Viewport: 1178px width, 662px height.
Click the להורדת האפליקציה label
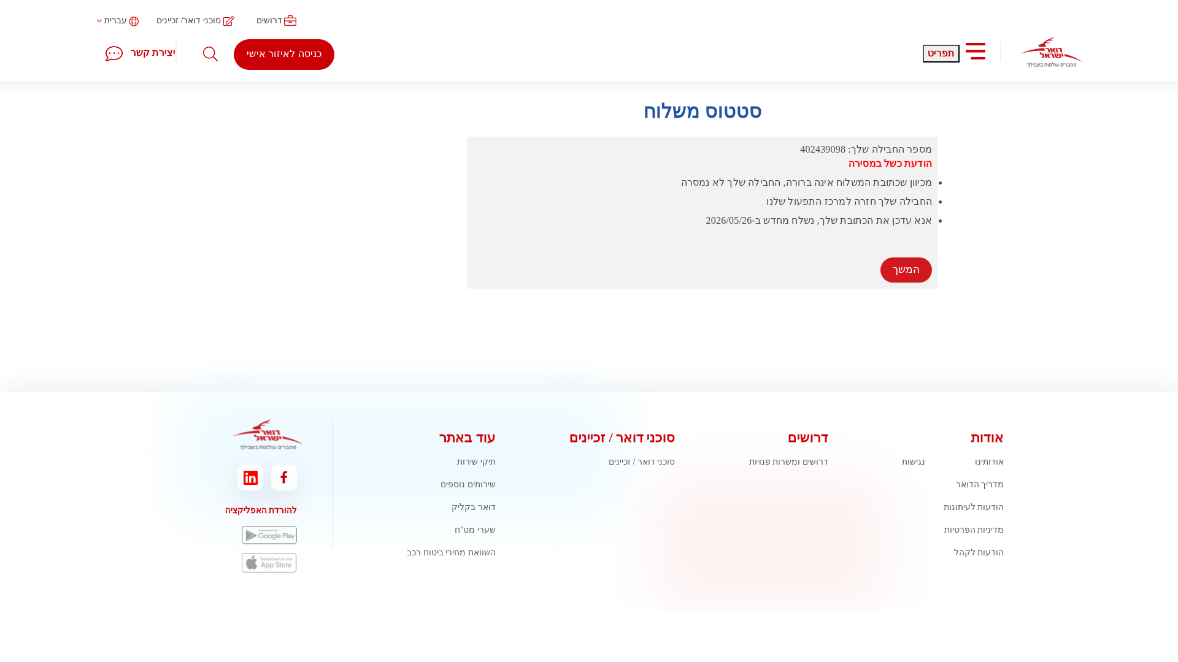261,511
